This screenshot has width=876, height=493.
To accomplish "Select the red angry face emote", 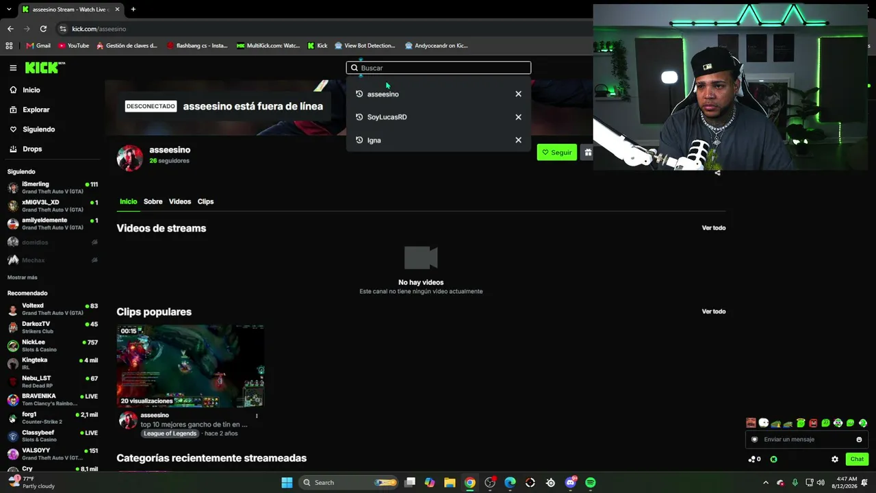I will 813,423.
